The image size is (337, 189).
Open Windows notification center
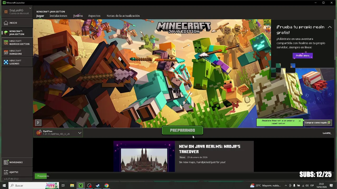coord(331,186)
